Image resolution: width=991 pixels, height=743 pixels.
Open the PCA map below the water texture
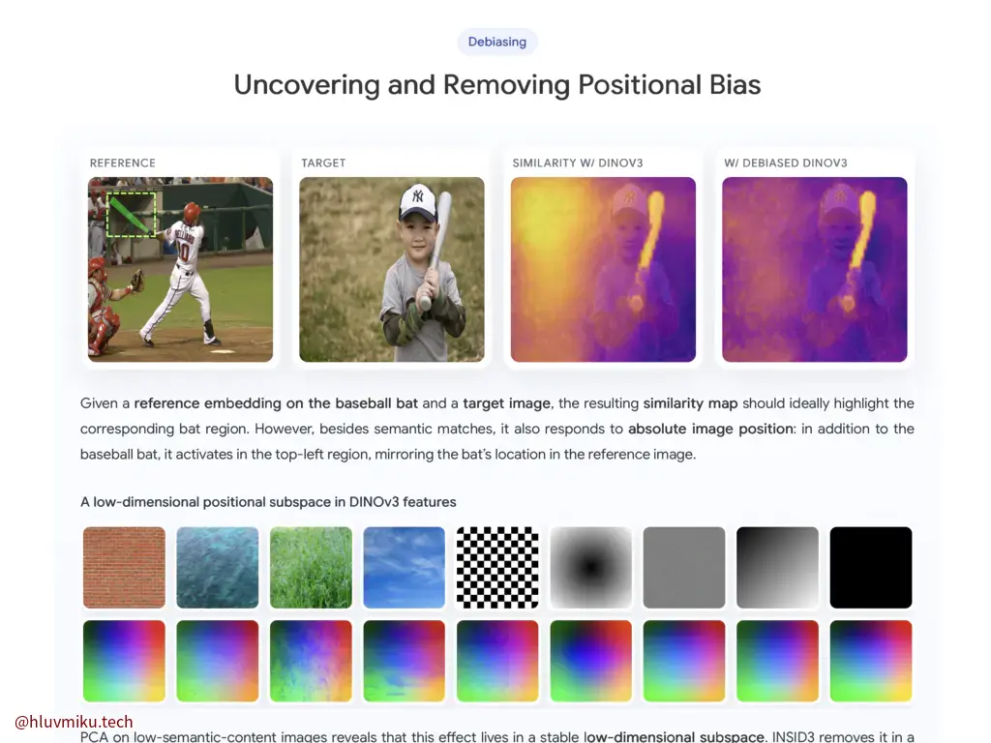tap(218, 661)
